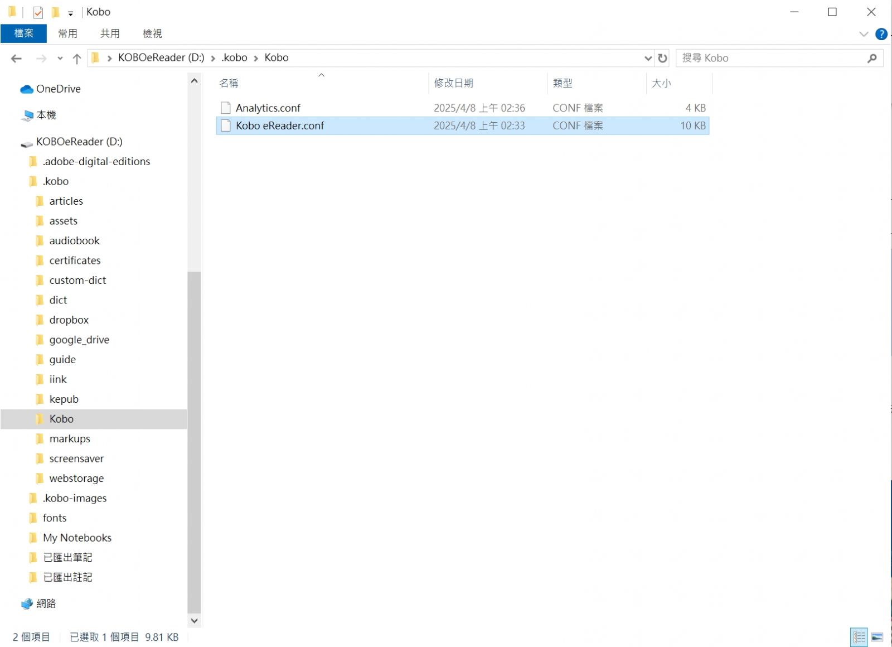892x647 pixels.
Task: Open the markups folder
Action: pyautogui.click(x=70, y=438)
